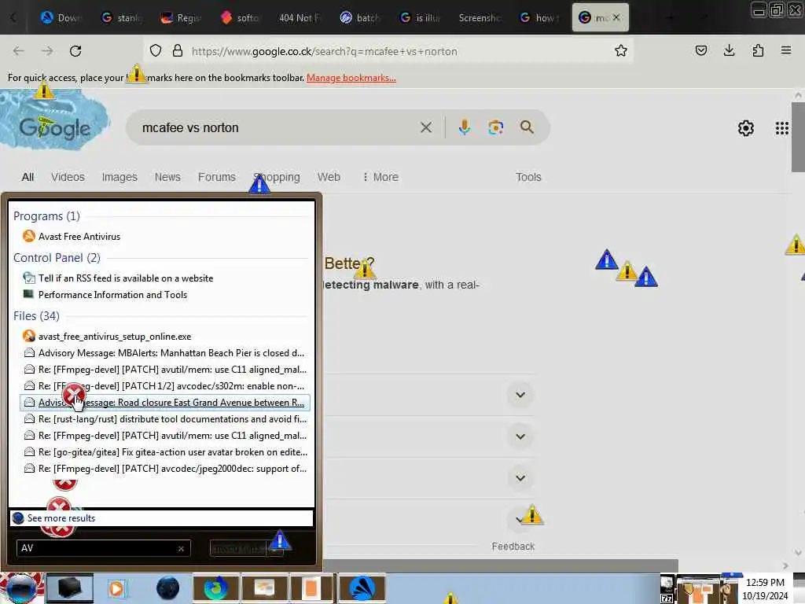Open Google search Tools
The width and height of the screenshot is (805, 604).
pos(528,177)
